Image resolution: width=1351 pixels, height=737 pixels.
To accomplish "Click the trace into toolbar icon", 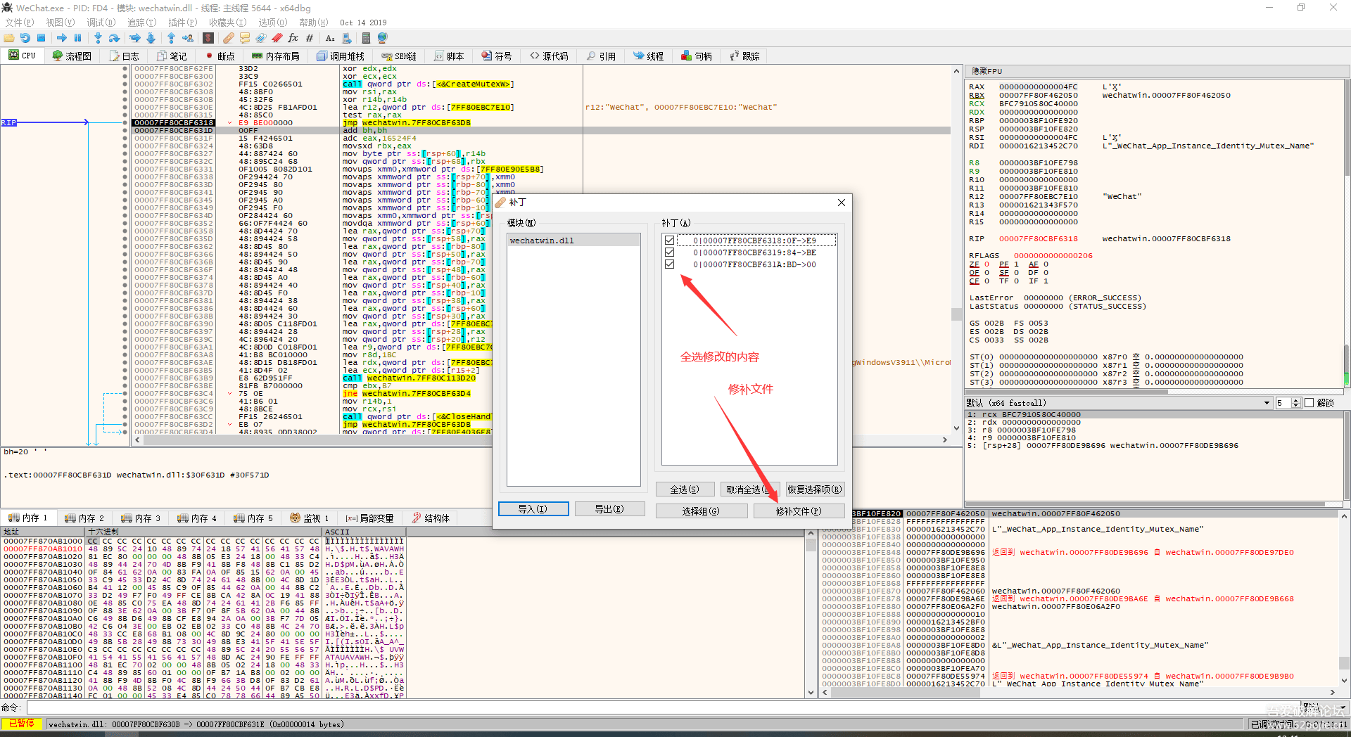I will click(x=134, y=38).
